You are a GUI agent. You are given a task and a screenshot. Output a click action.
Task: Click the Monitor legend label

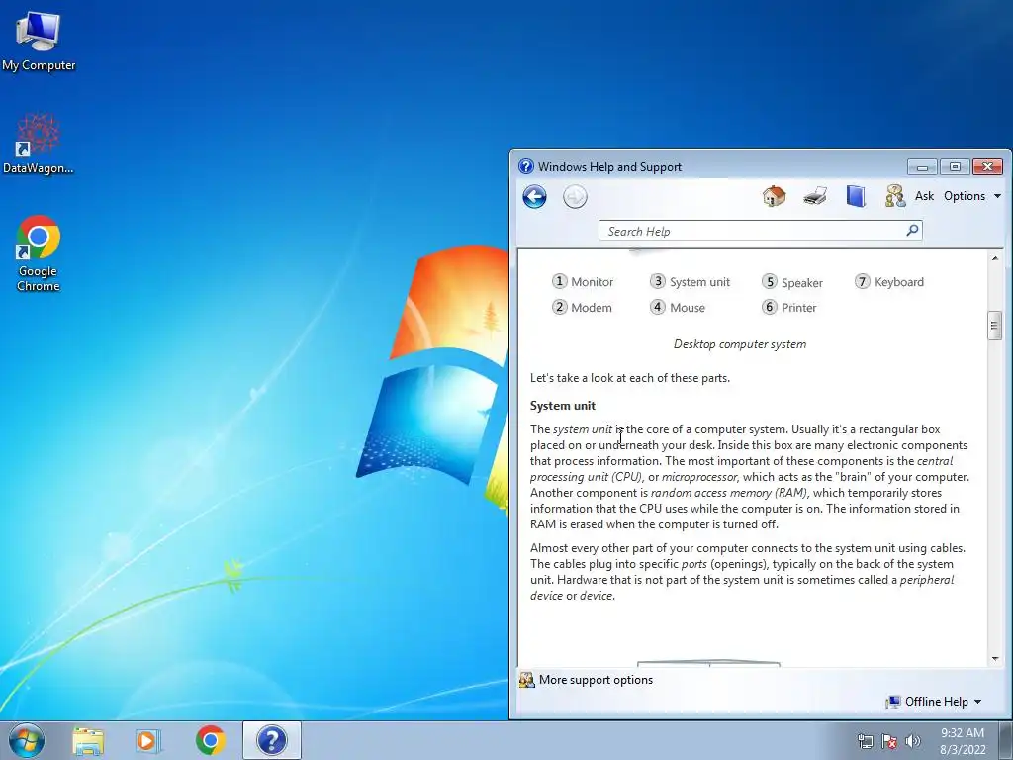point(592,282)
